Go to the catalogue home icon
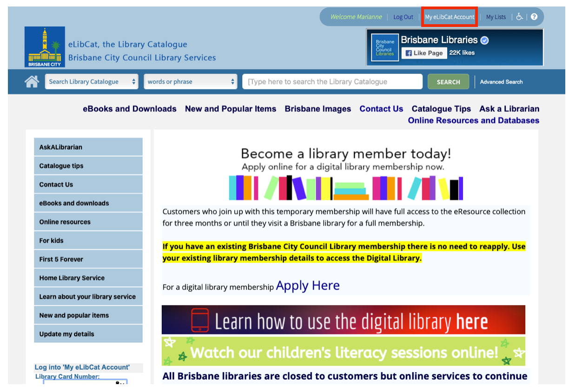This screenshot has width=569, height=392. click(32, 82)
